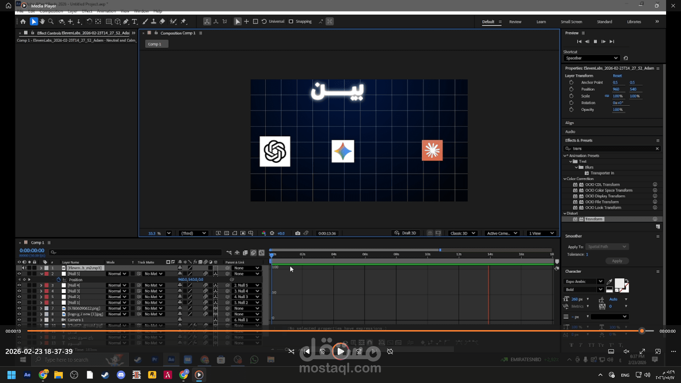Click the white fill color swatch in Character

coord(619,283)
